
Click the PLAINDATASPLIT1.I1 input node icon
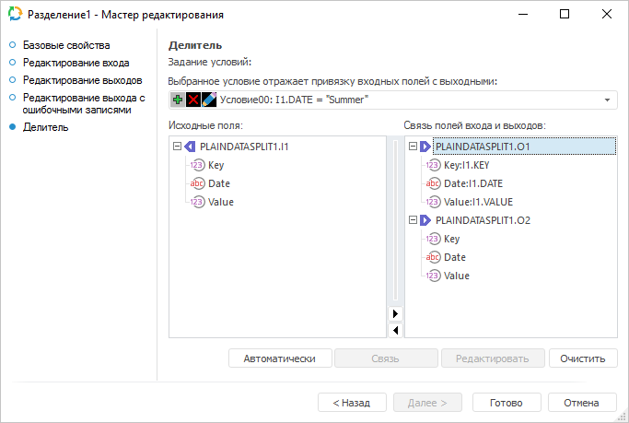190,147
